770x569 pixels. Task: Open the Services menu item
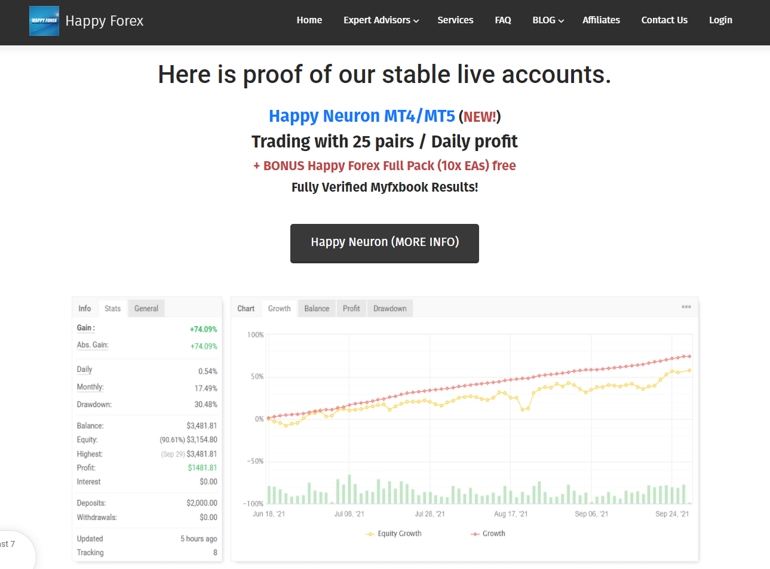pyautogui.click(x=455, y=20)
